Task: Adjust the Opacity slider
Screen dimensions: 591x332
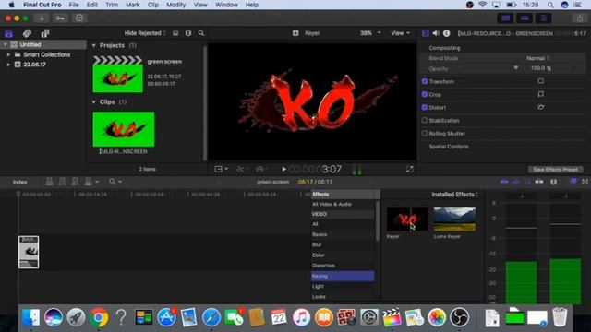Action: coord(515,68)
